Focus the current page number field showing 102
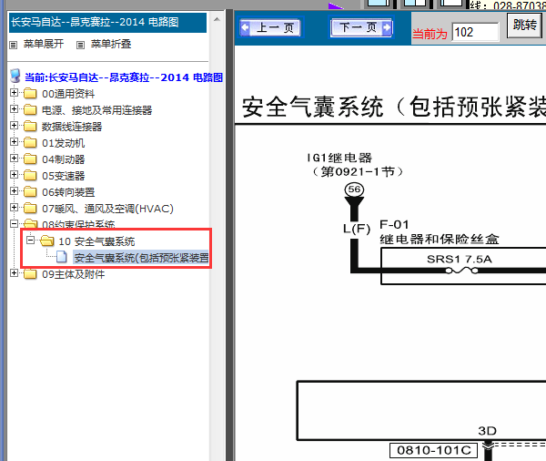Viewport: 546px width, 461px height. pyautogui.click(x=475, y=33)
